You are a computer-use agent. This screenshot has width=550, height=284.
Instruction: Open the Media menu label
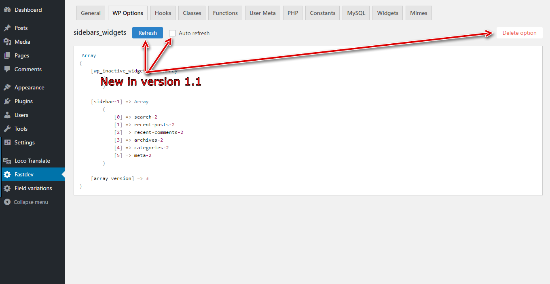click(x=22, y=42)
